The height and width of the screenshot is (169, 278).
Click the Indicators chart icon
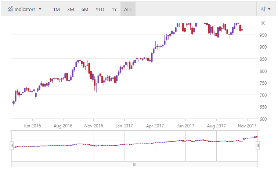pos(10,9)
